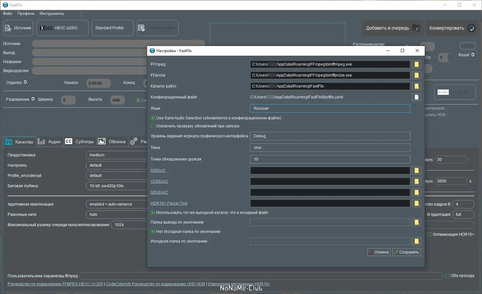Enable Оптимизация HDR10+ checkbox
The height and width of the screenshot is (294, 482).
point(430,234)
